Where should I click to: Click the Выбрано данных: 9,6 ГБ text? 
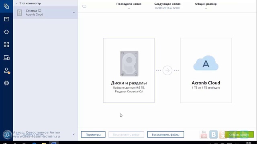[x=129, y=88]
